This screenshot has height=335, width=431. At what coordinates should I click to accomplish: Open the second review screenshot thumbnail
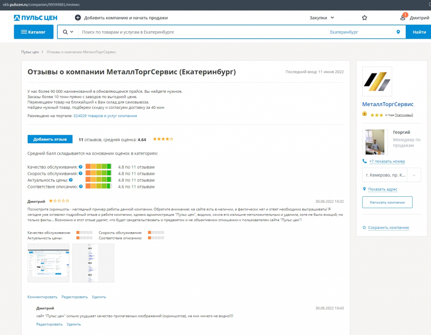[93, 263]
